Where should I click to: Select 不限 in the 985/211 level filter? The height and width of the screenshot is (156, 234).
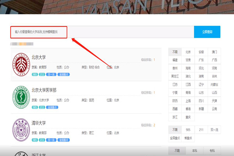(175, 130)
